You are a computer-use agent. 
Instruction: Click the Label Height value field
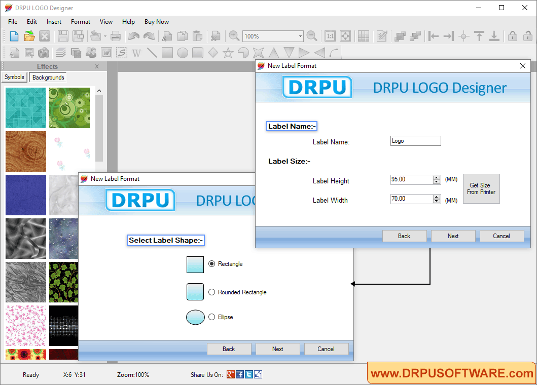[x=412, y=180]
